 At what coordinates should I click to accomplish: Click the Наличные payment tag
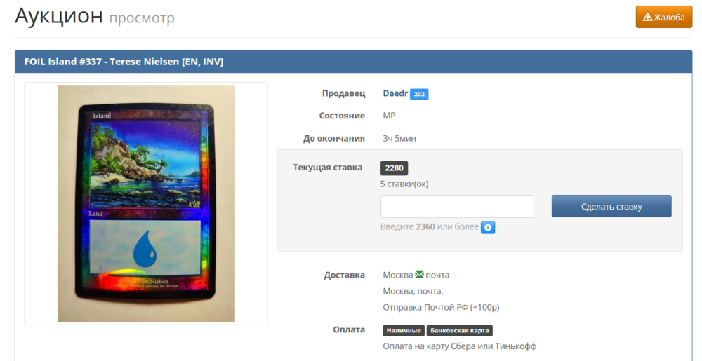(x=404, y=331)
